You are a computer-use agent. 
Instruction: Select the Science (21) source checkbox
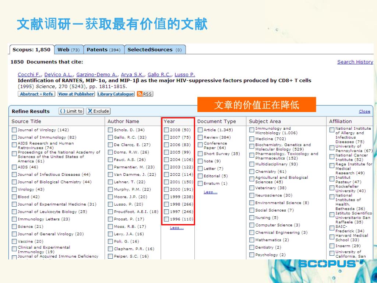(14, 227)
